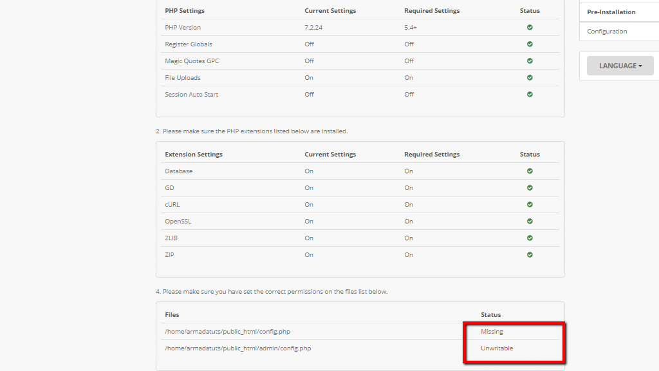The height and width of the screenshot is (371, 659).
Task: Click the PHP version value 7.2.24
Action: click(315, 28)
